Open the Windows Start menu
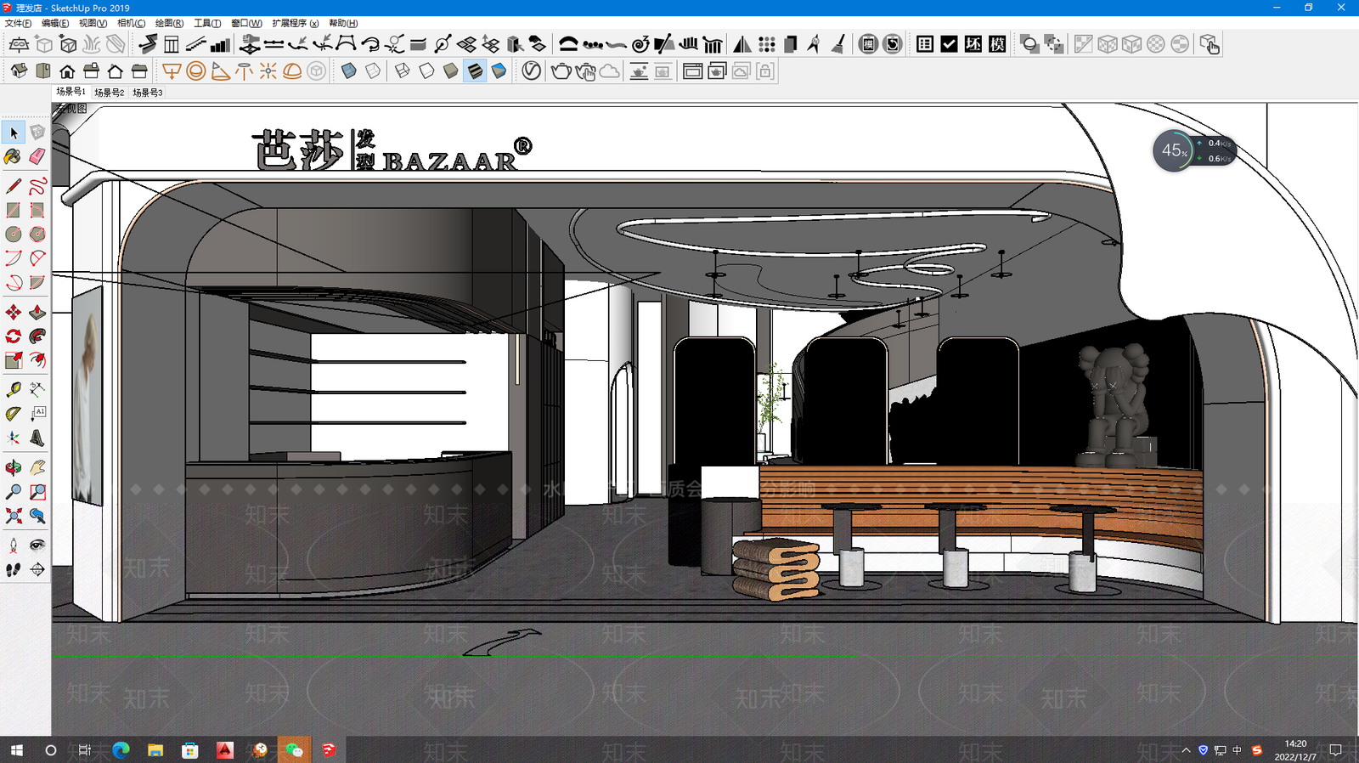 click(16, 750)
